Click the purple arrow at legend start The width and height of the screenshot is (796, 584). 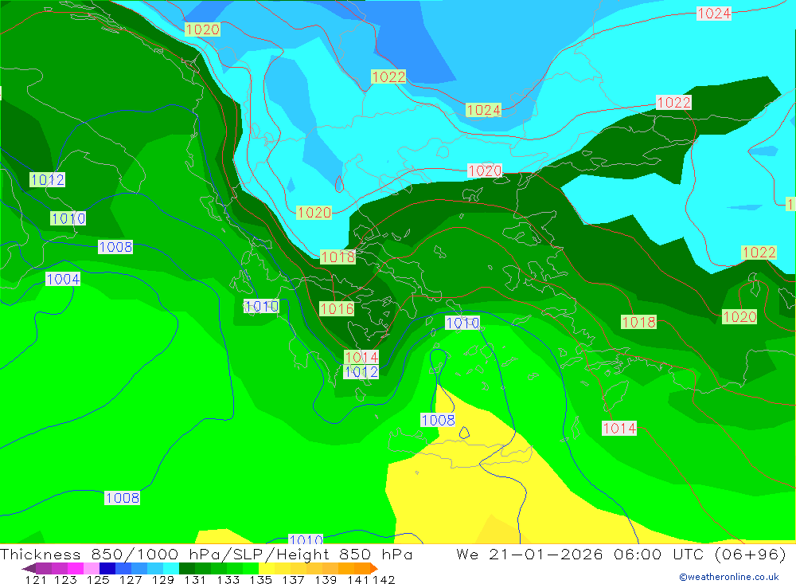point(29,568)
